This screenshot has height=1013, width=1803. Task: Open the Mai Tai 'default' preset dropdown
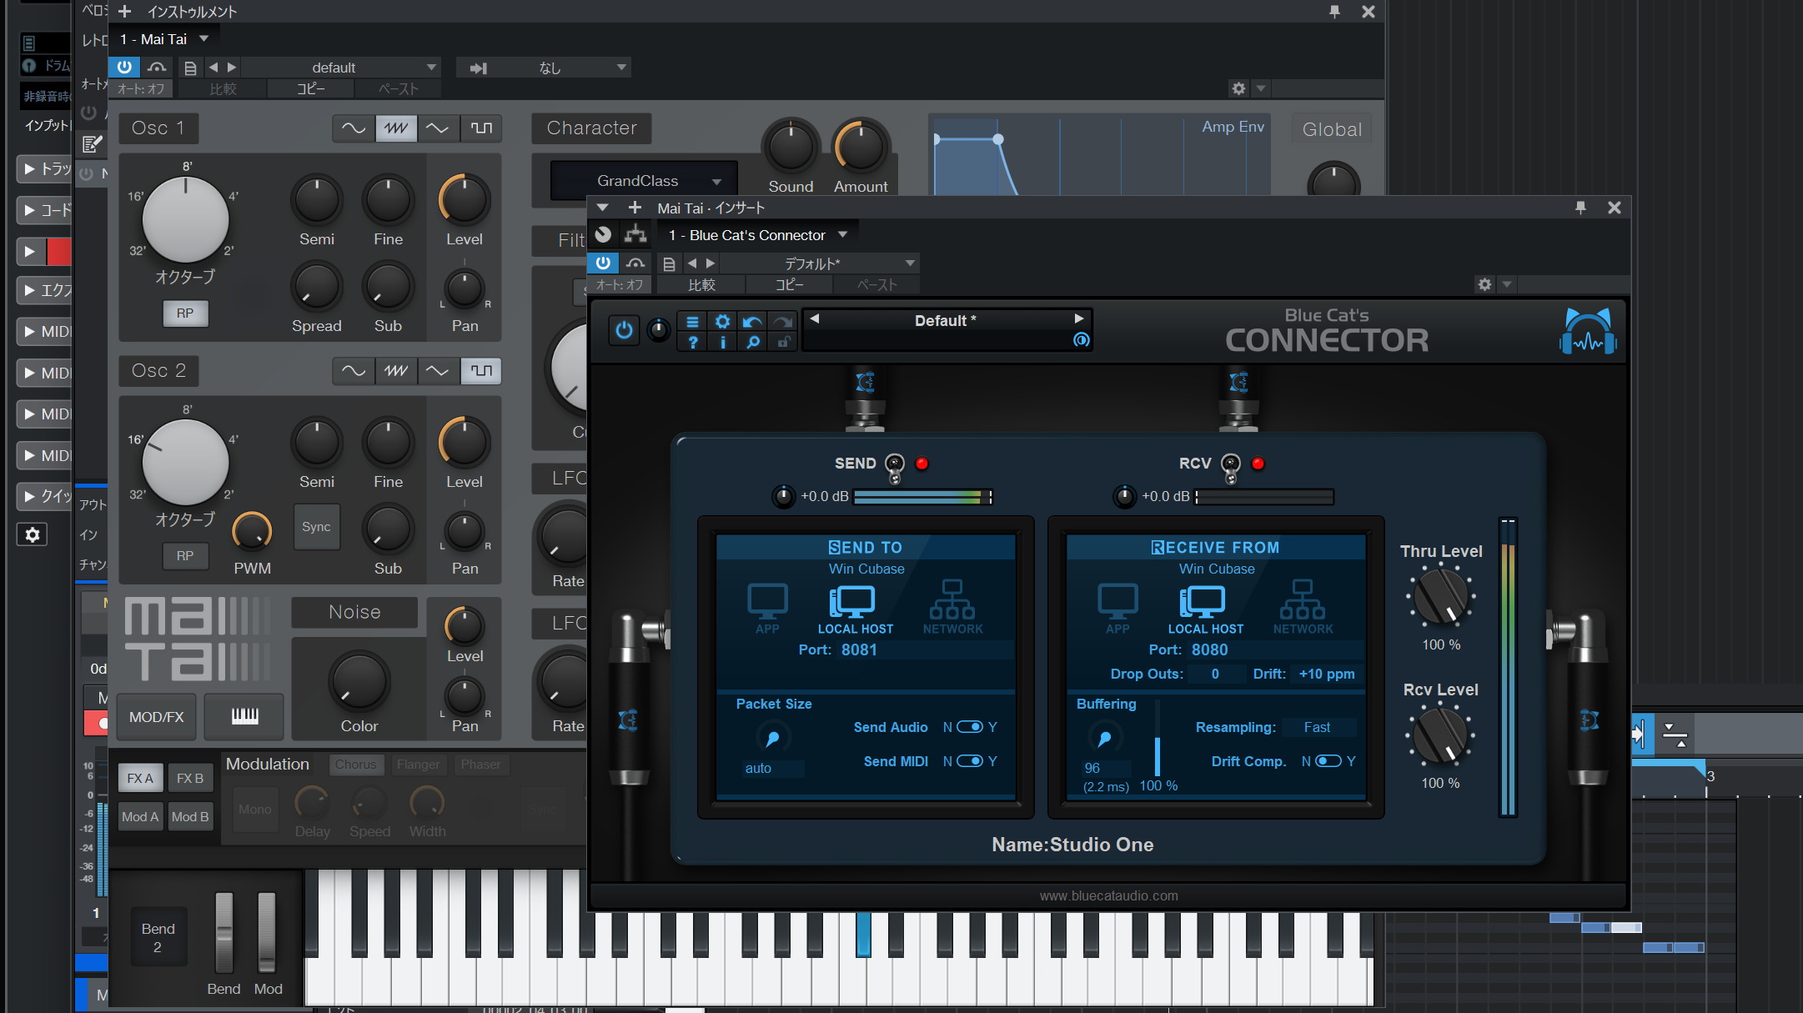pos(342,68)
